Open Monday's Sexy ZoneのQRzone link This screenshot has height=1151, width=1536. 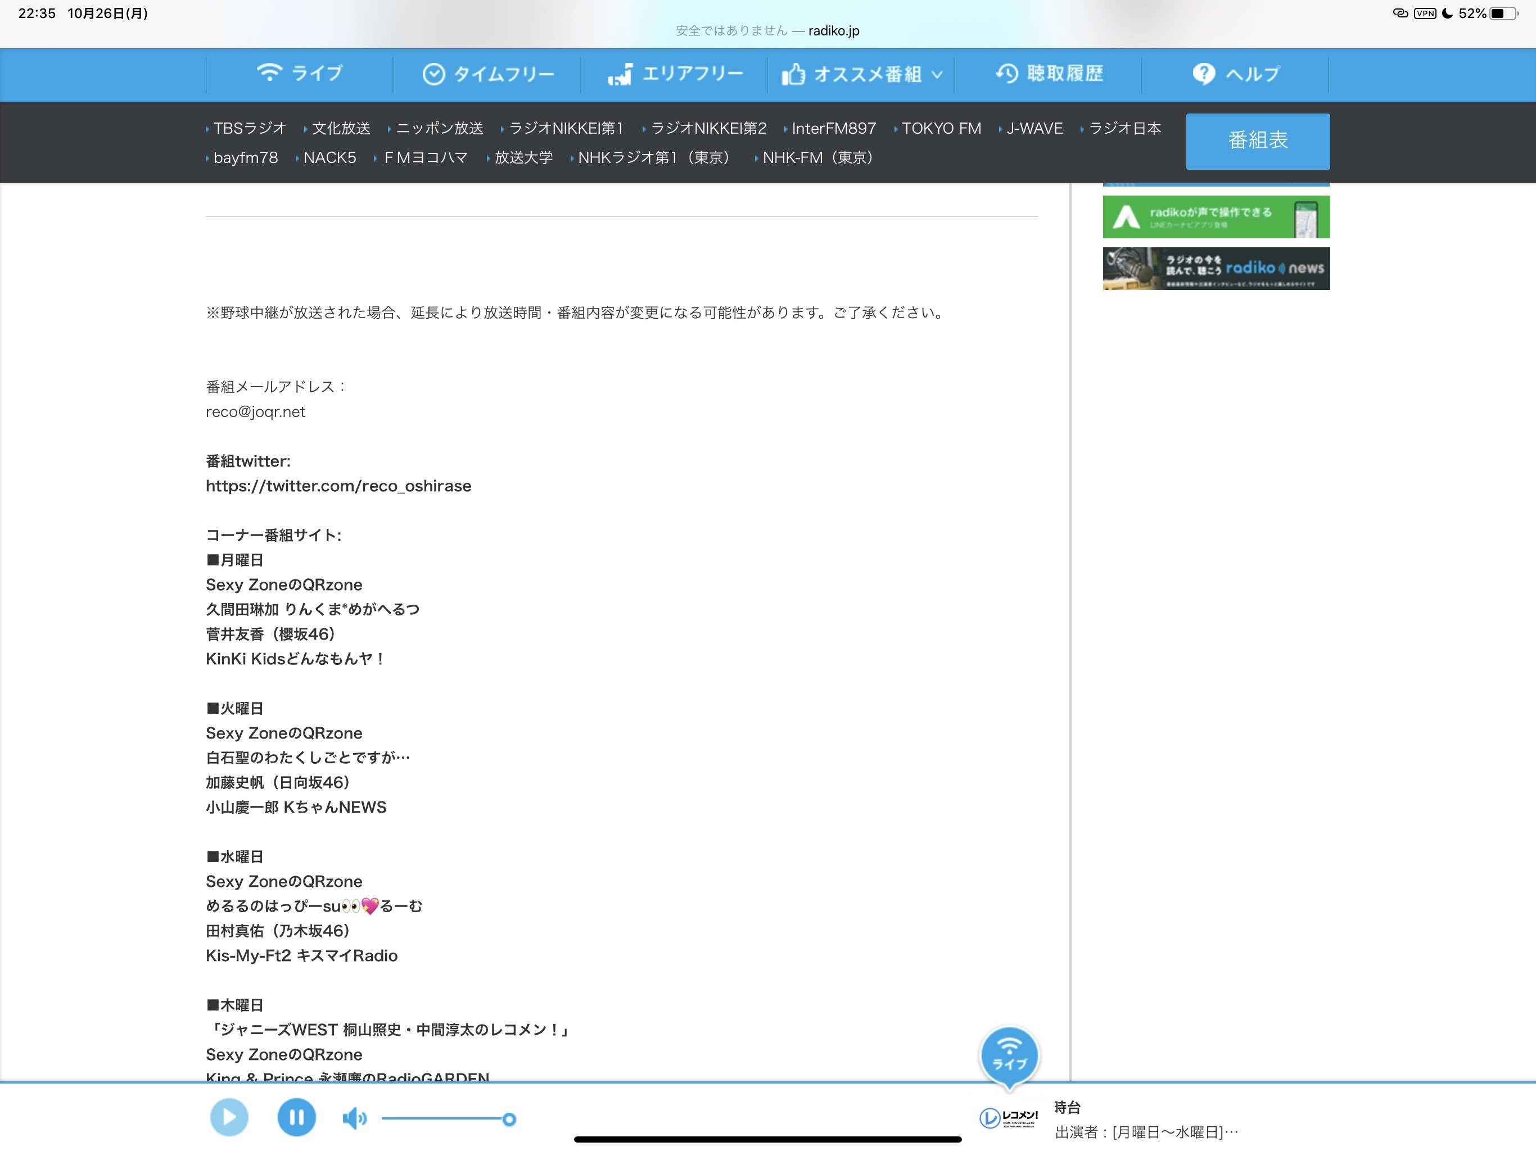pyautogui.click(x=284, y=584)
